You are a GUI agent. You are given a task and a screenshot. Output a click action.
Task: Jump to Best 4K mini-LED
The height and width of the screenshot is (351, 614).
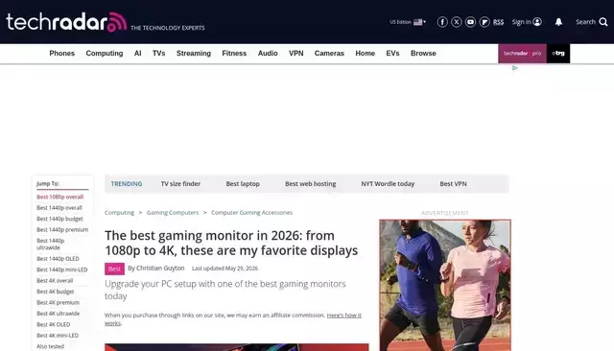(x=58, y=336)
